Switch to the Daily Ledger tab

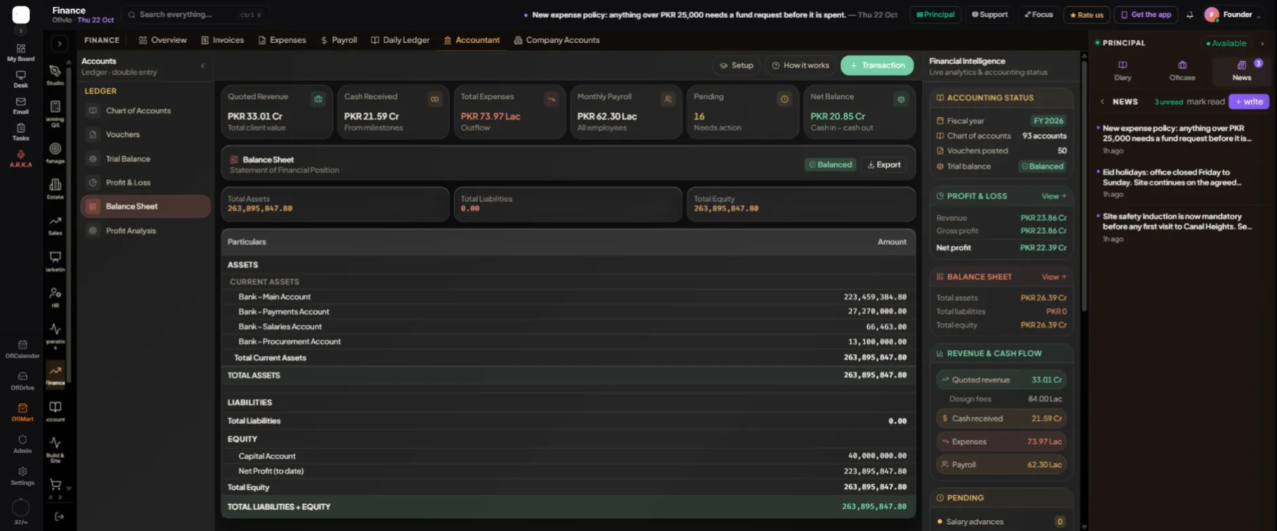400,40
